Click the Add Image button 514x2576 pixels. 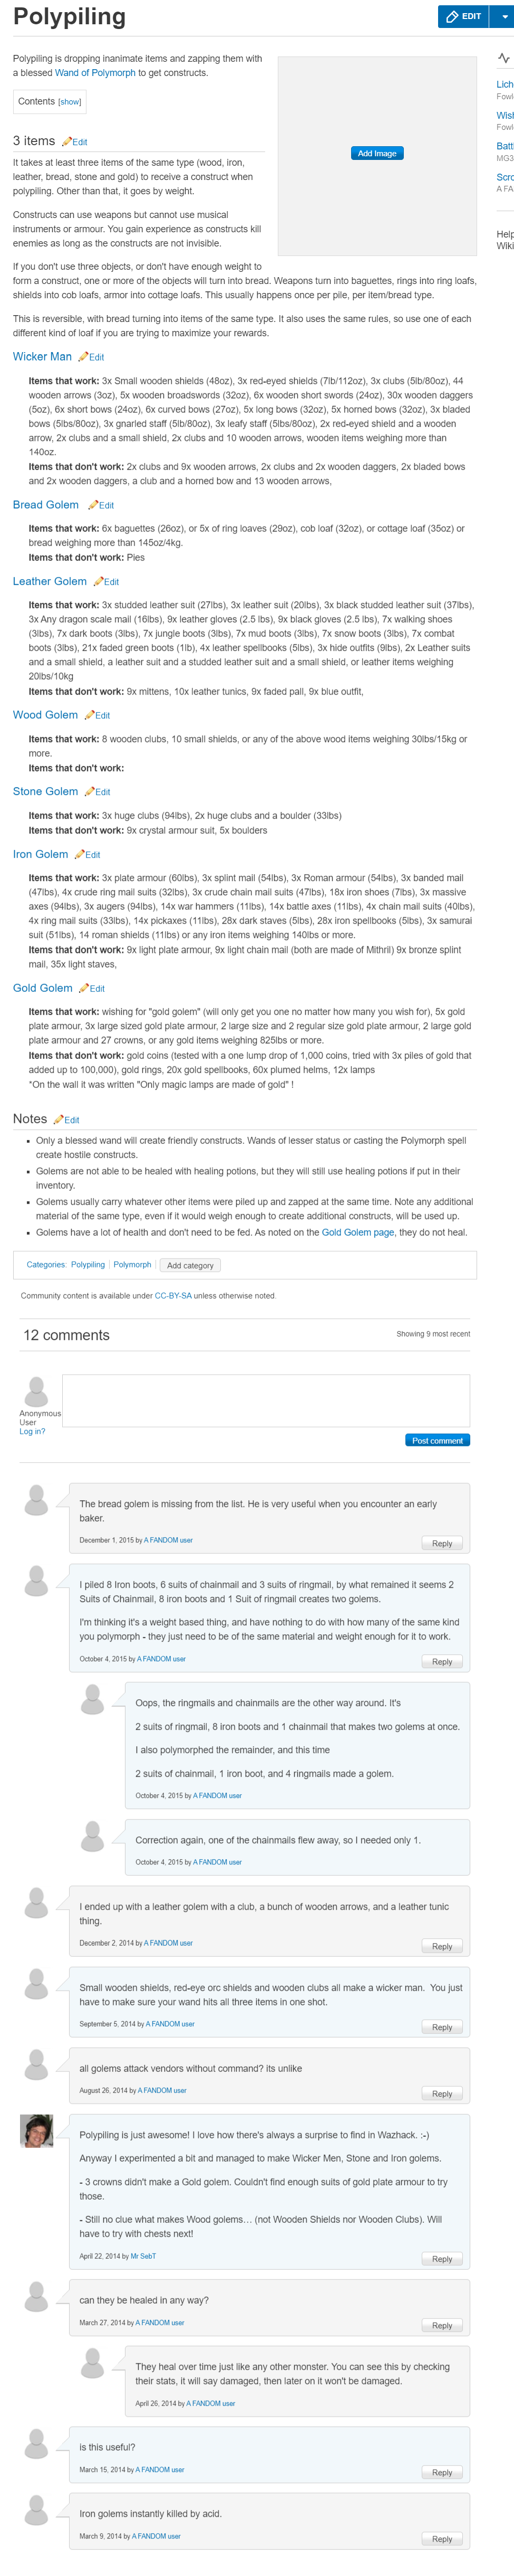pyautogui.click(x=377, y=153)
